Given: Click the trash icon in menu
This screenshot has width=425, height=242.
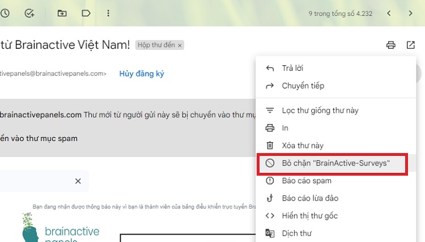Looking at the screenshot, I should click(x=270, y=146).
